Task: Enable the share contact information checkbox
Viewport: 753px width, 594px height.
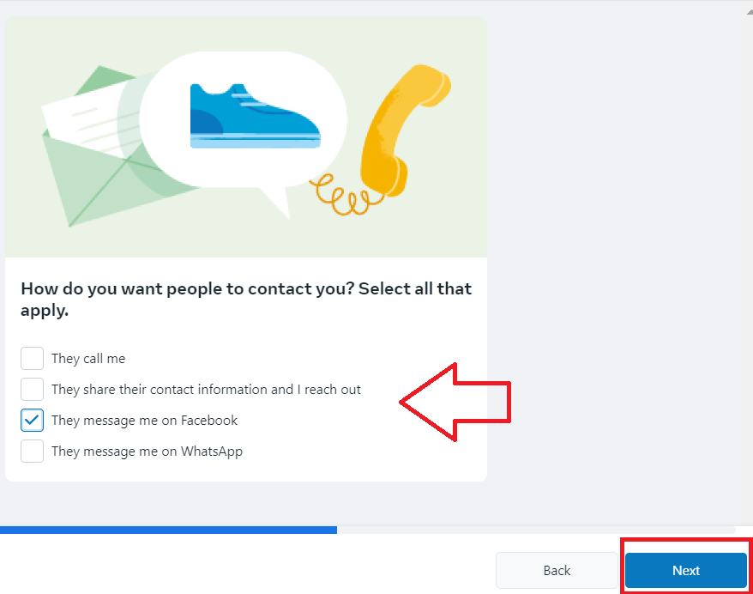Action: (x=33, y=389)
